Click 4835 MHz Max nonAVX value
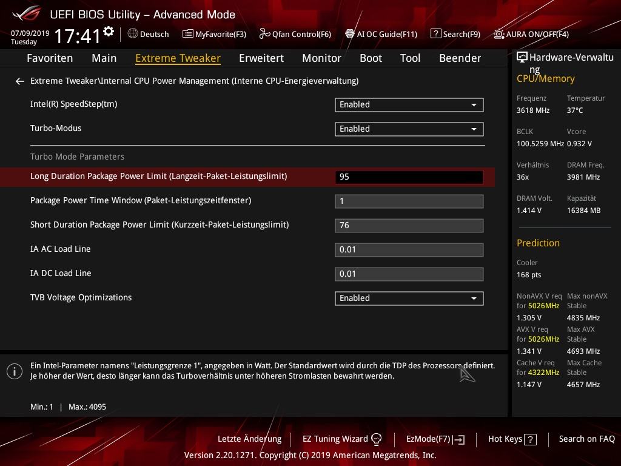 [x=583, y=318]
